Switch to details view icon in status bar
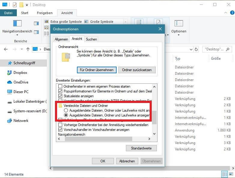 click(224, 174)
